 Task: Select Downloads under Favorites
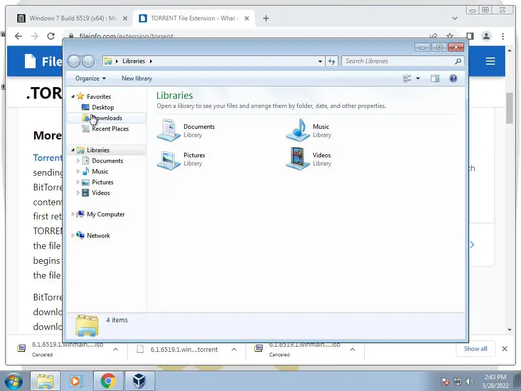(106, 118)
